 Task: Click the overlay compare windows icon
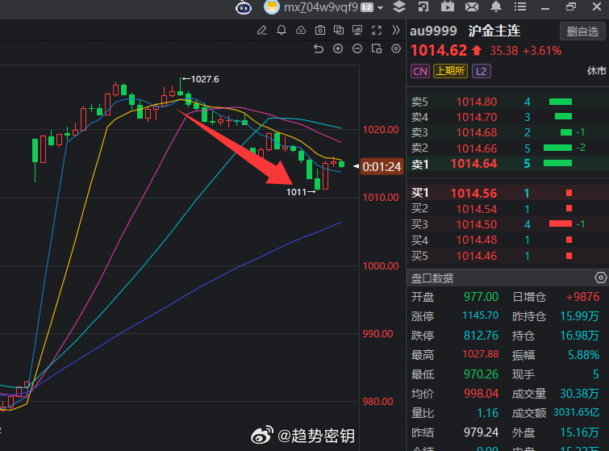[x=339, y=31]
